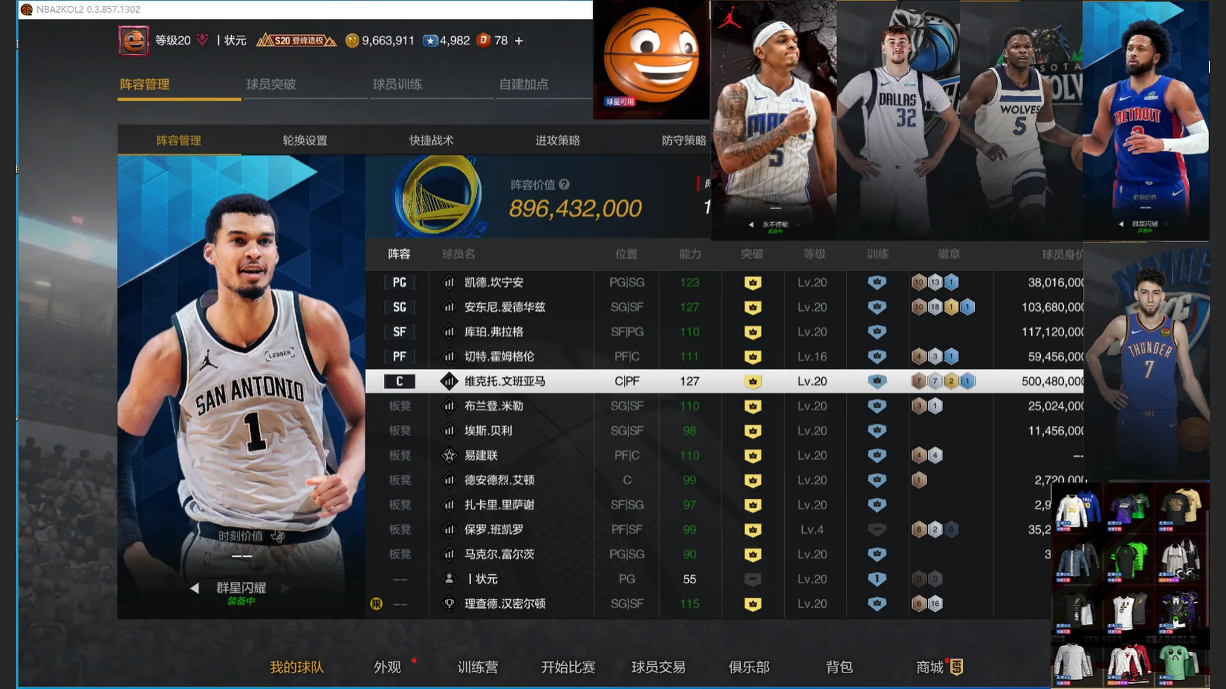Click the user avatar icon at top left
Viewport: 1226px width, 689px height.
click(x=133, y=41)
